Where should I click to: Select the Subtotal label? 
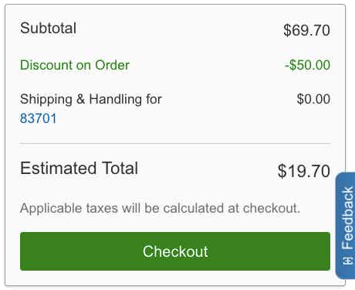48,28
